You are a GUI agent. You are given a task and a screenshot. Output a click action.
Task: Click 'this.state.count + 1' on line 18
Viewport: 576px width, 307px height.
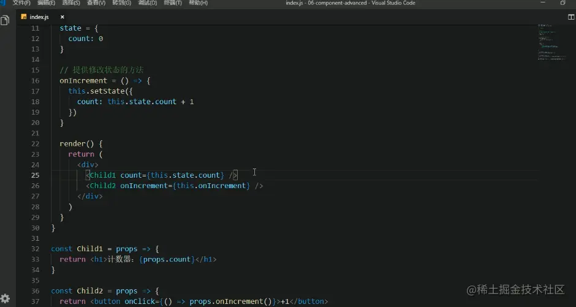coord(151,102)
